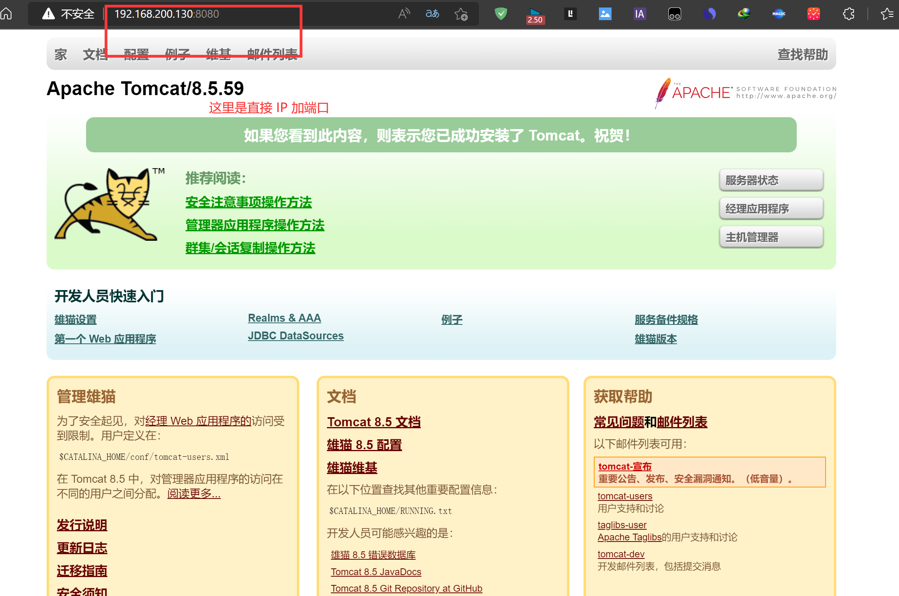
Task: Open the colorful globe extension icon
Action: pos(744,14)
